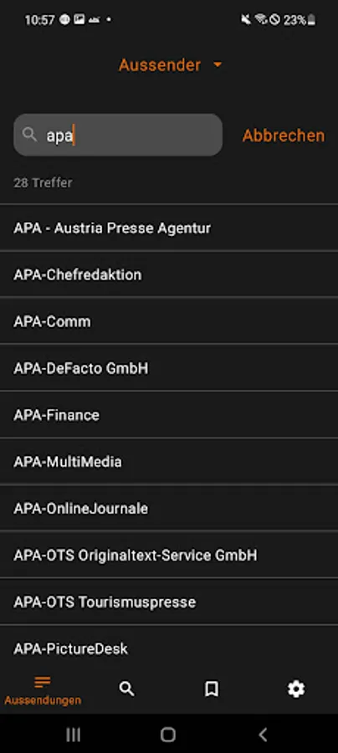
Task: Pick APA-Finance from the list
Action: coord(169,415)
